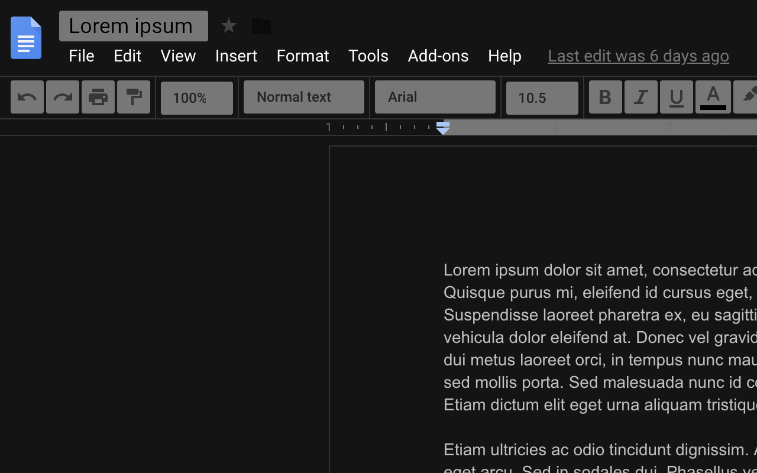The width and height of the screenshot is (757, 473).
Task: Print the document
Action: coord(98,97)
